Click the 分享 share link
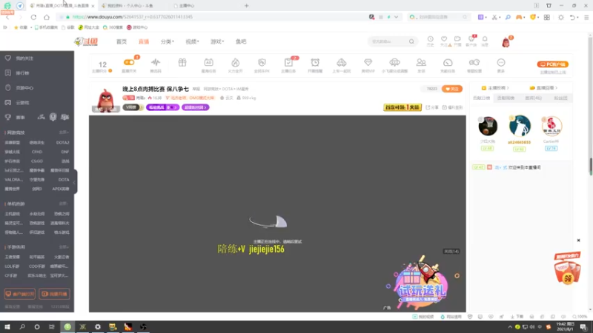The width and height of the screenshot is (593, 333). pos(432,107)
